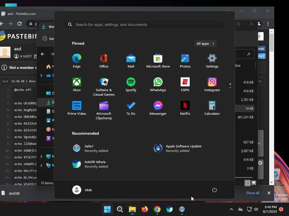
Task: Open Solitaire & Casual Games
Action: (x=104, y=87)
